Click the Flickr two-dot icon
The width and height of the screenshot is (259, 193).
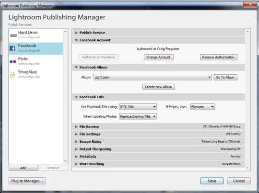[13, 61]
